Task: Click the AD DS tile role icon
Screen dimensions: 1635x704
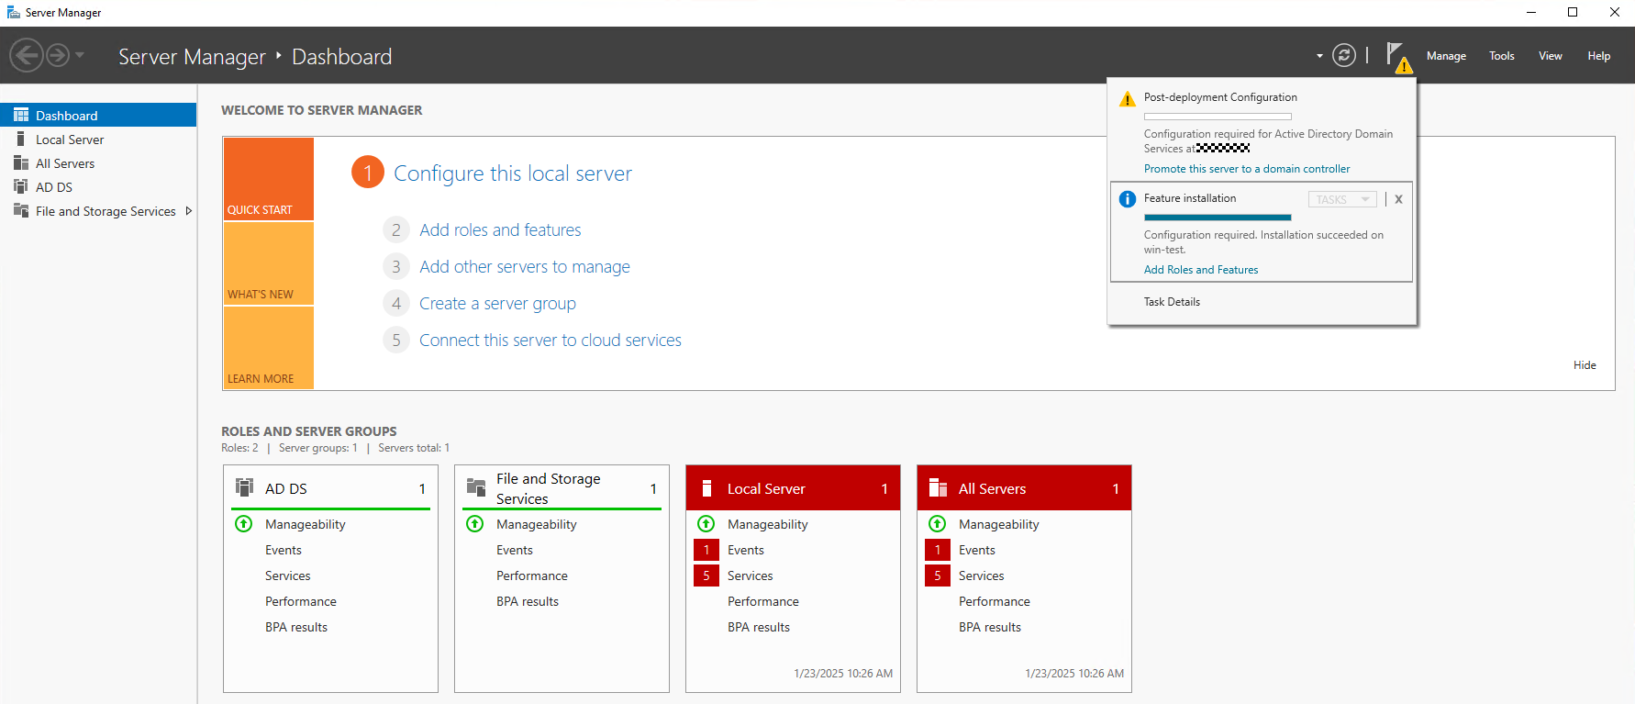Action: coord(244,487)
